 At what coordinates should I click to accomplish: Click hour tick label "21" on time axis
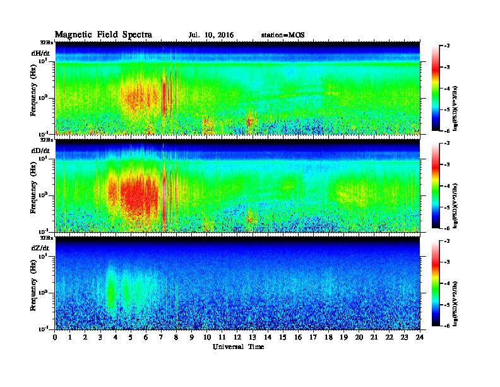[x=374, y=337]
